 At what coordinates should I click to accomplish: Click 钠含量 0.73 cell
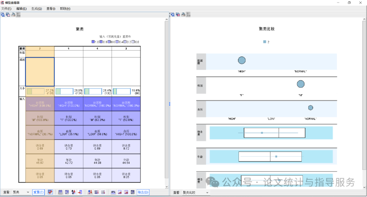tap(69, 147)
